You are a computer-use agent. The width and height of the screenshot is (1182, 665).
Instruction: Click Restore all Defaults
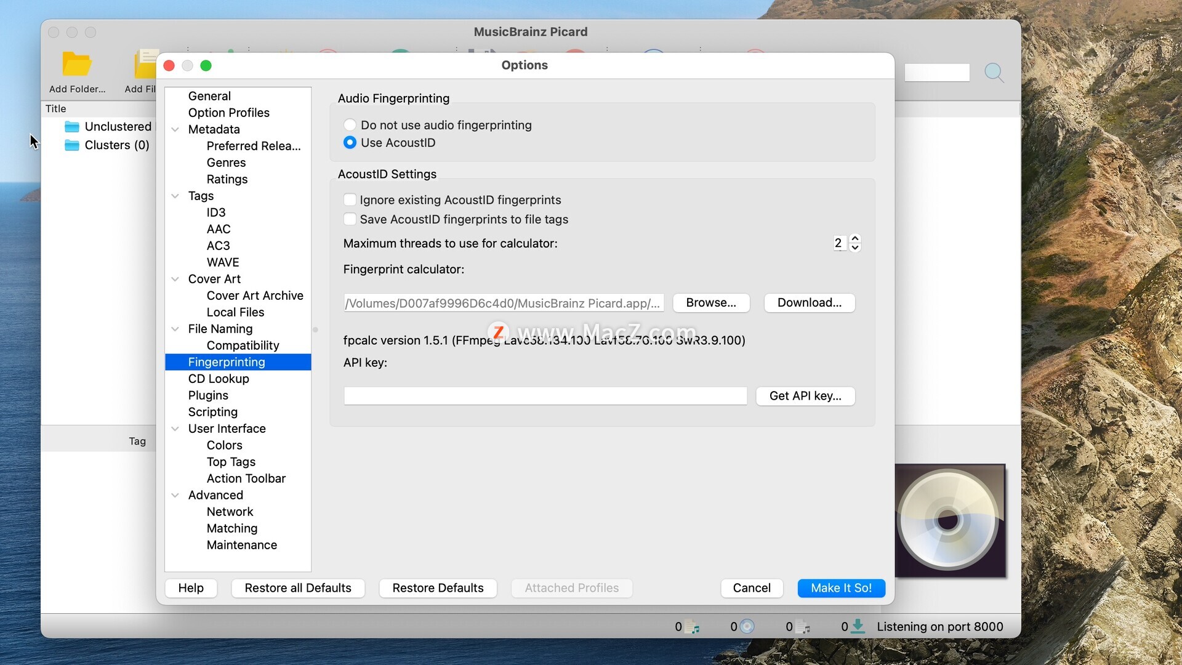(x=298, y=588)
